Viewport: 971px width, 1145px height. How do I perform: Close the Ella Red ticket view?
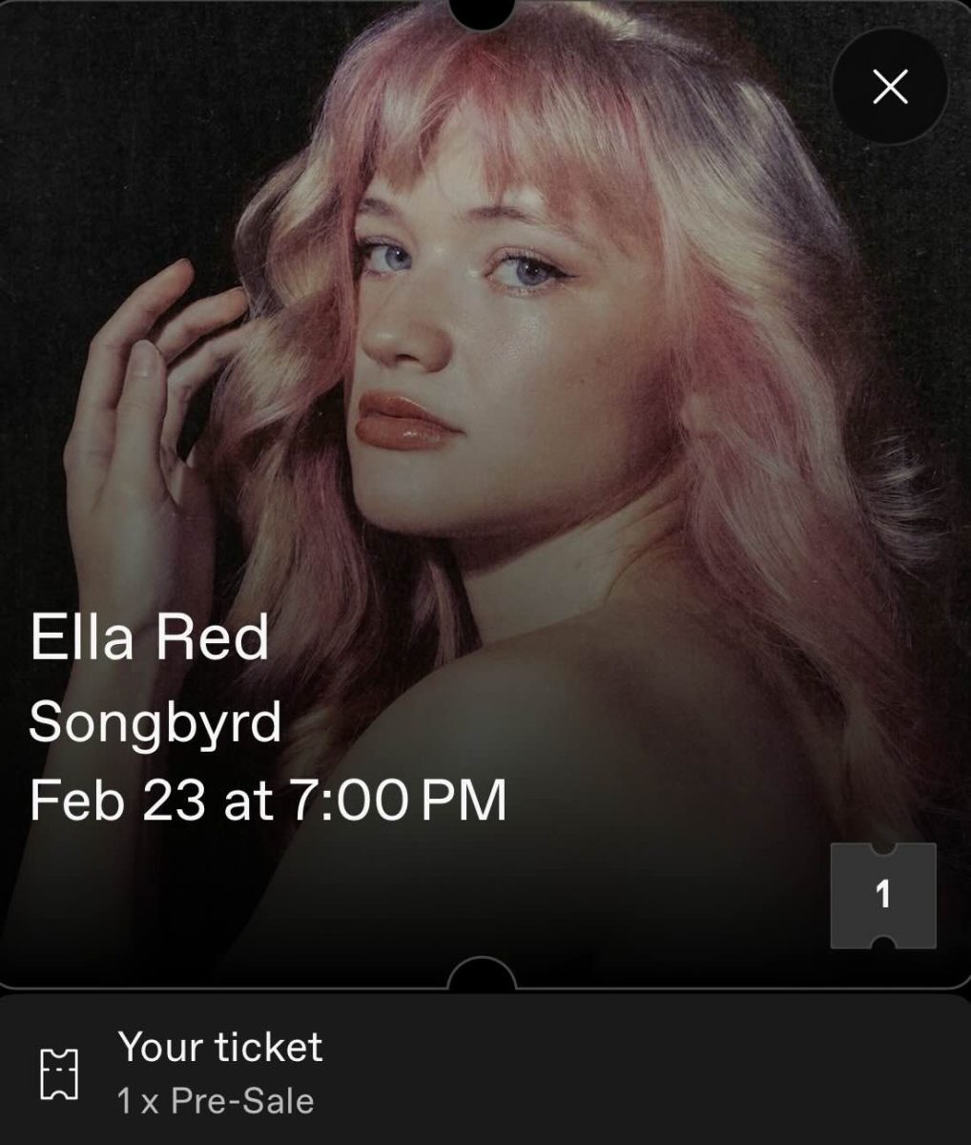[x=890, y=88]
